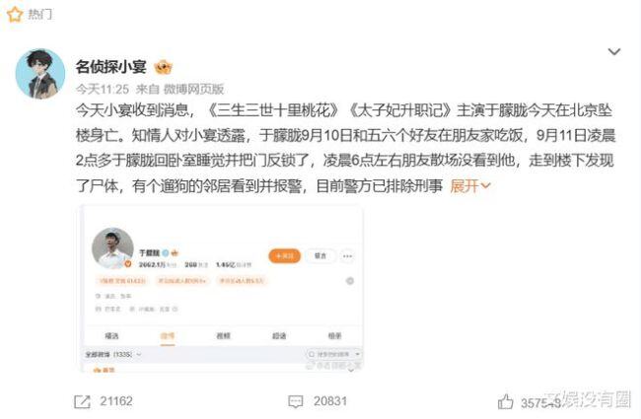Click the small gray circle icon right of the tags

pos(350,281)
